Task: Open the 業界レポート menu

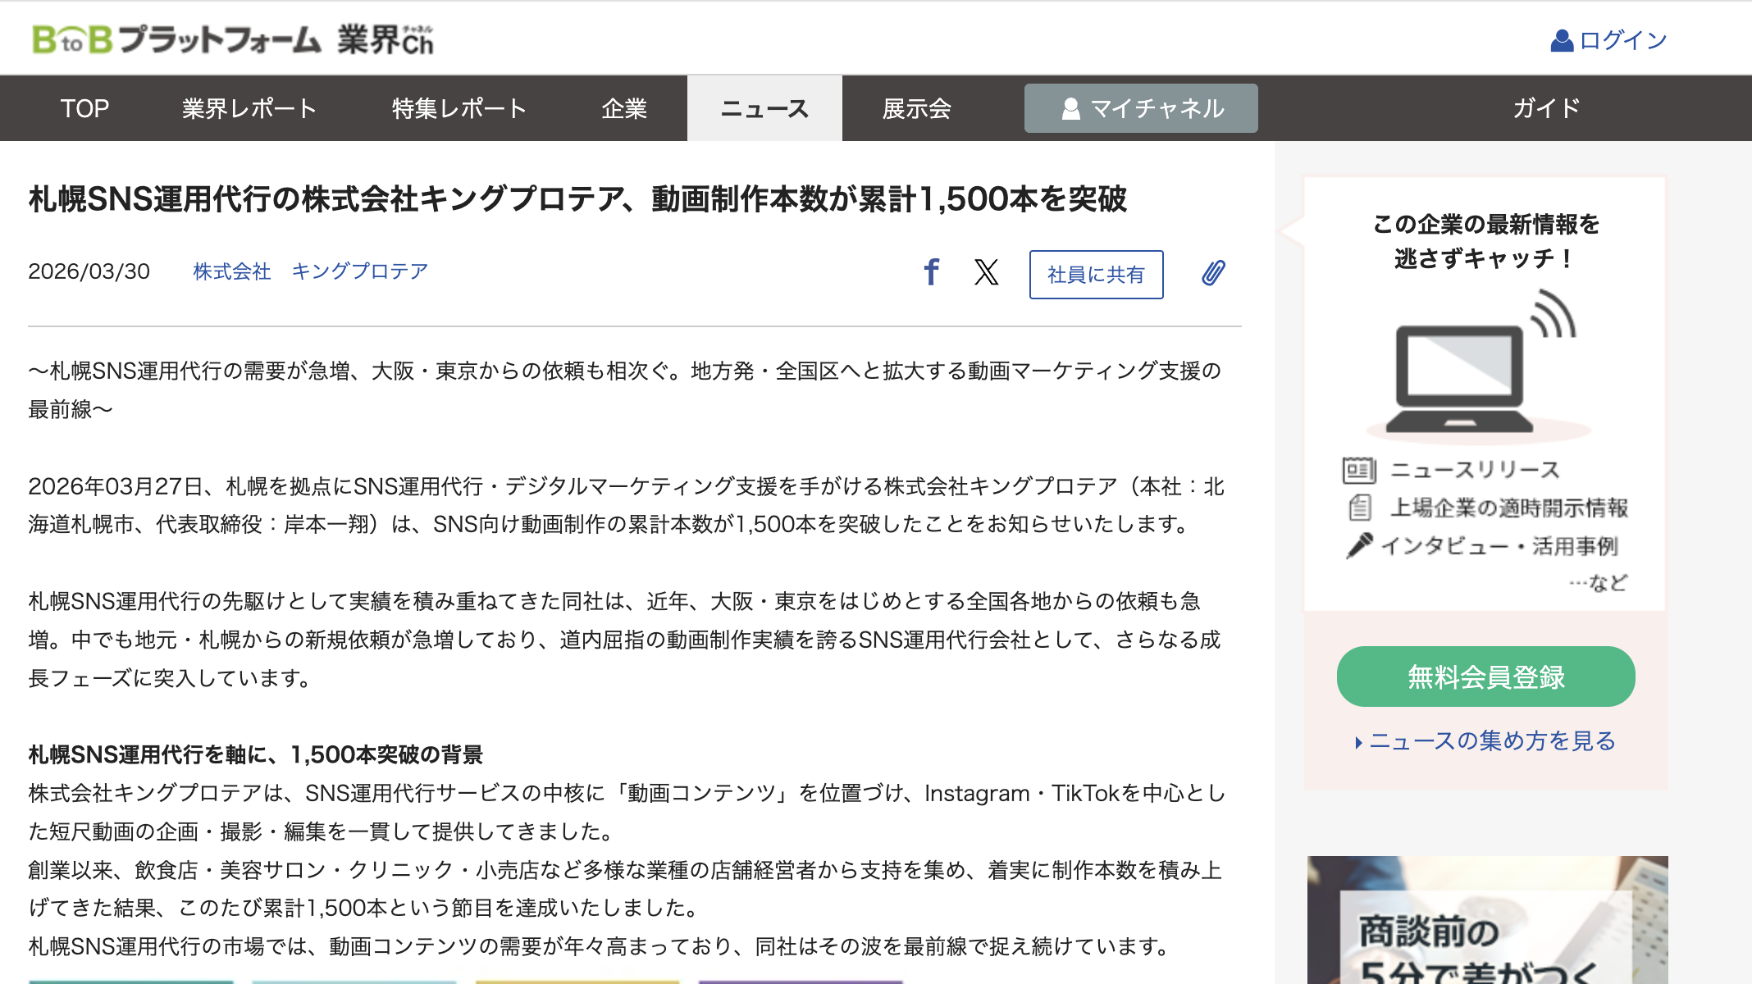Action: 249,108
